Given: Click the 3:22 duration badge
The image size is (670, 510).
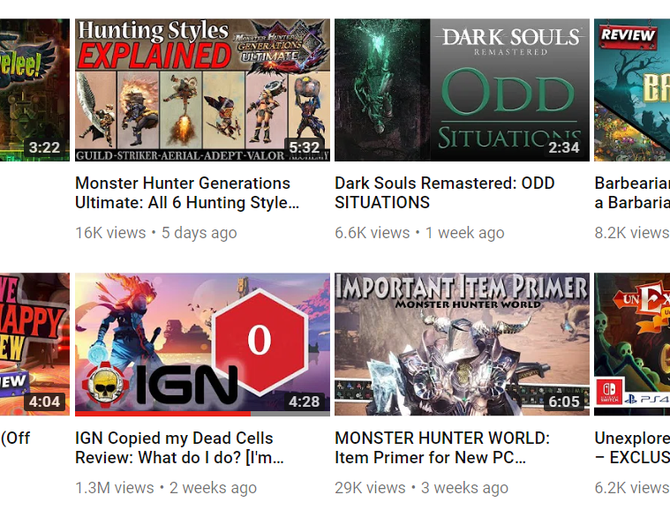Looking at the screenshot, I should (44, 147).
